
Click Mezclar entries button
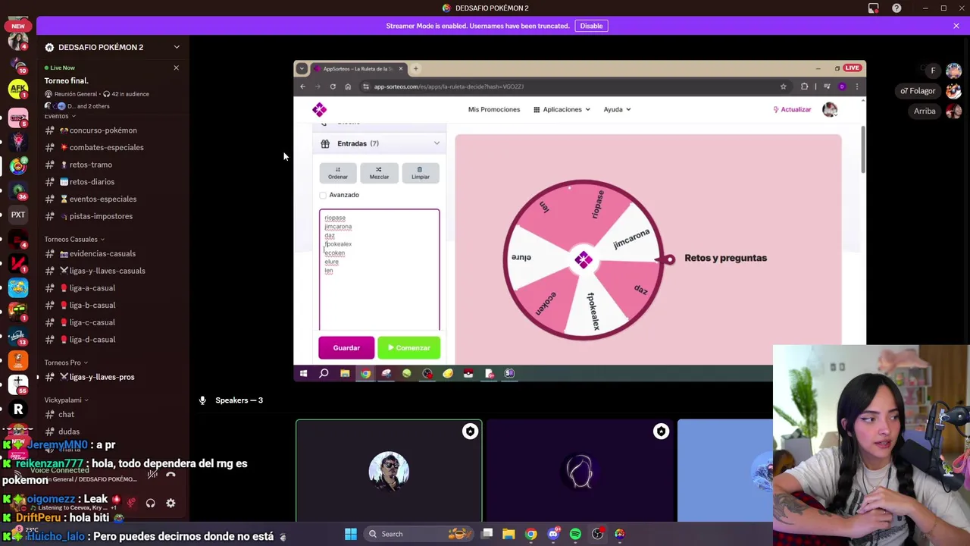(x=379, y=173)
